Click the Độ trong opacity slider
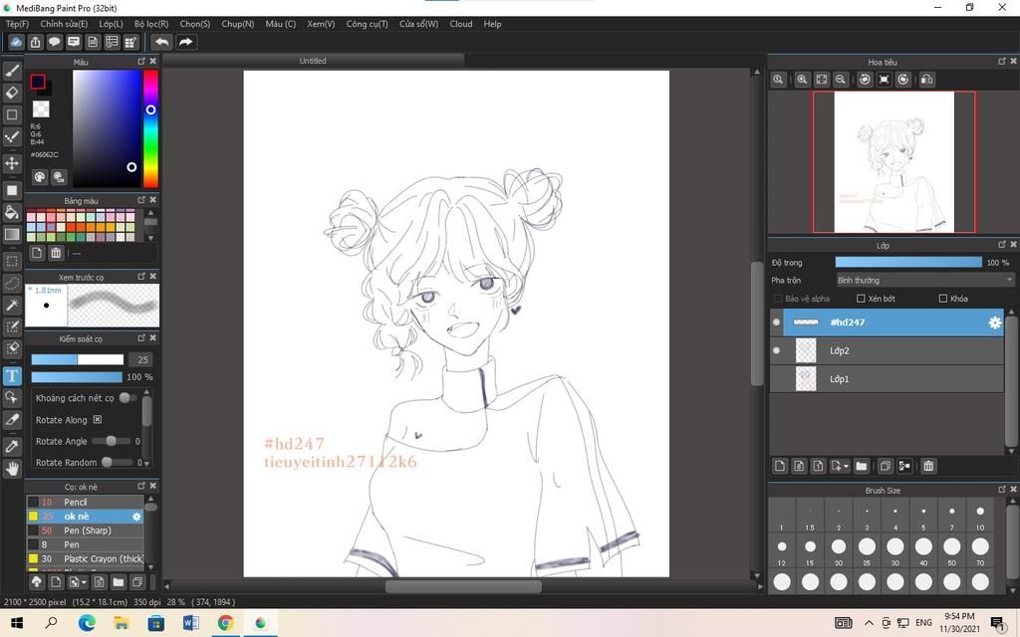 coord(908,263)
